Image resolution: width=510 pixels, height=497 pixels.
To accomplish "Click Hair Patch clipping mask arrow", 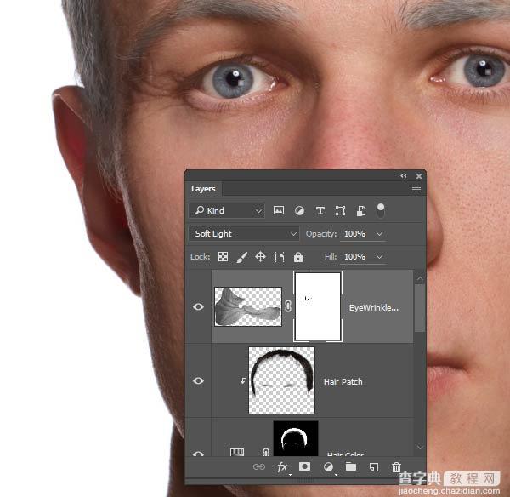I will [243, 380].
